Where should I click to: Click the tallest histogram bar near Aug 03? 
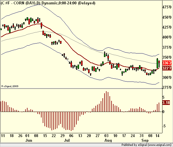[106, 101]
